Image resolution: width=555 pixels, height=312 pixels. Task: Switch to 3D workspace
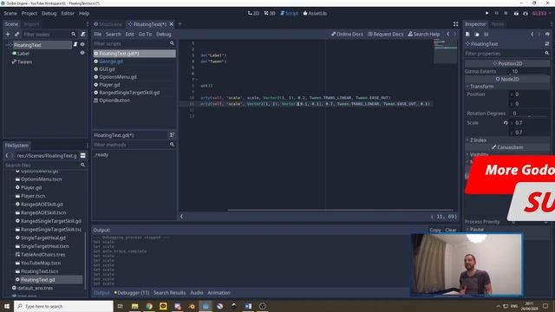point(270,13)
